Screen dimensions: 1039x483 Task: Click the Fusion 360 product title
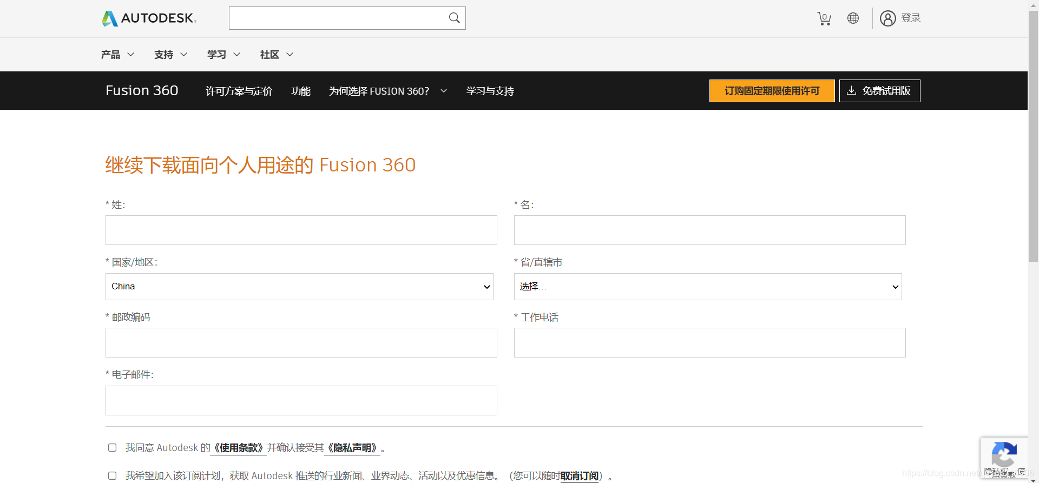point(142,90)
